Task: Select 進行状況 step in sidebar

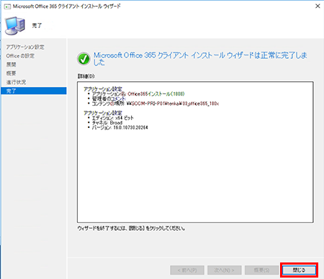Action: pos(16,82)
